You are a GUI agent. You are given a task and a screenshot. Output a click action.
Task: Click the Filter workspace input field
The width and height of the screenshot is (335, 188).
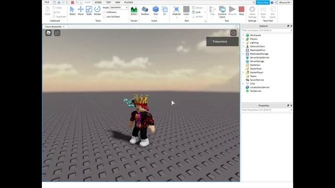pyautogui.click(x=267, y=30)
